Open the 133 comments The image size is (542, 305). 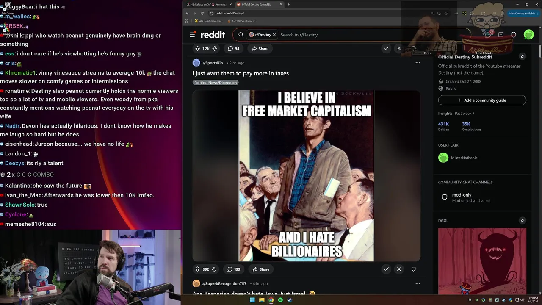tap(234, 269)
